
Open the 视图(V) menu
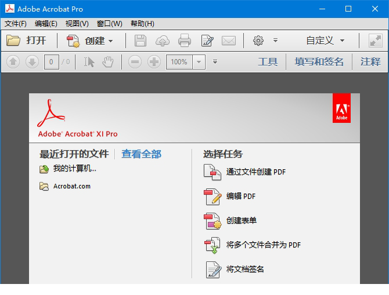tap(77, 24)
